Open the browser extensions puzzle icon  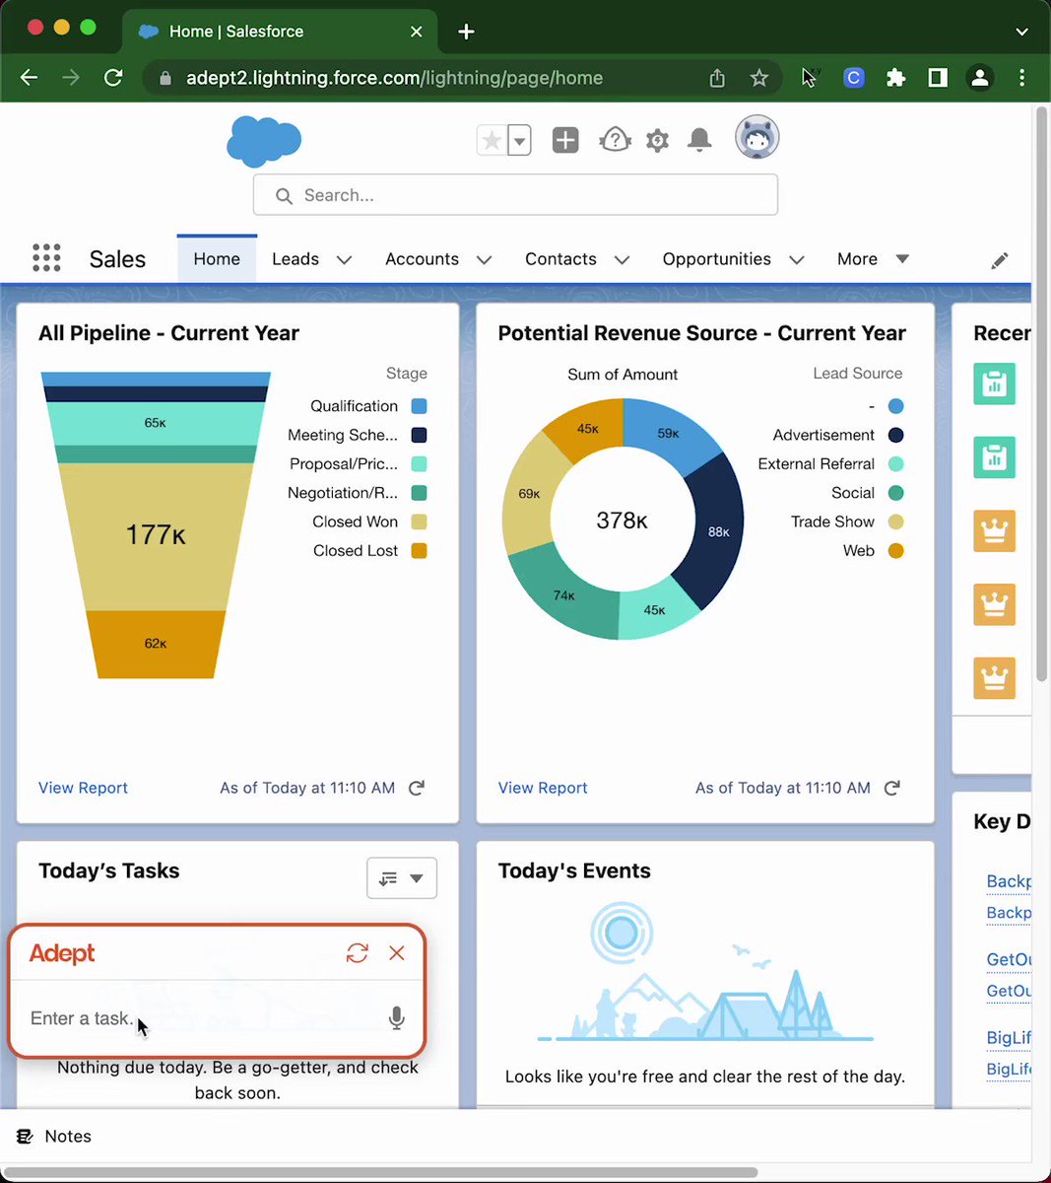pos(895,78)
